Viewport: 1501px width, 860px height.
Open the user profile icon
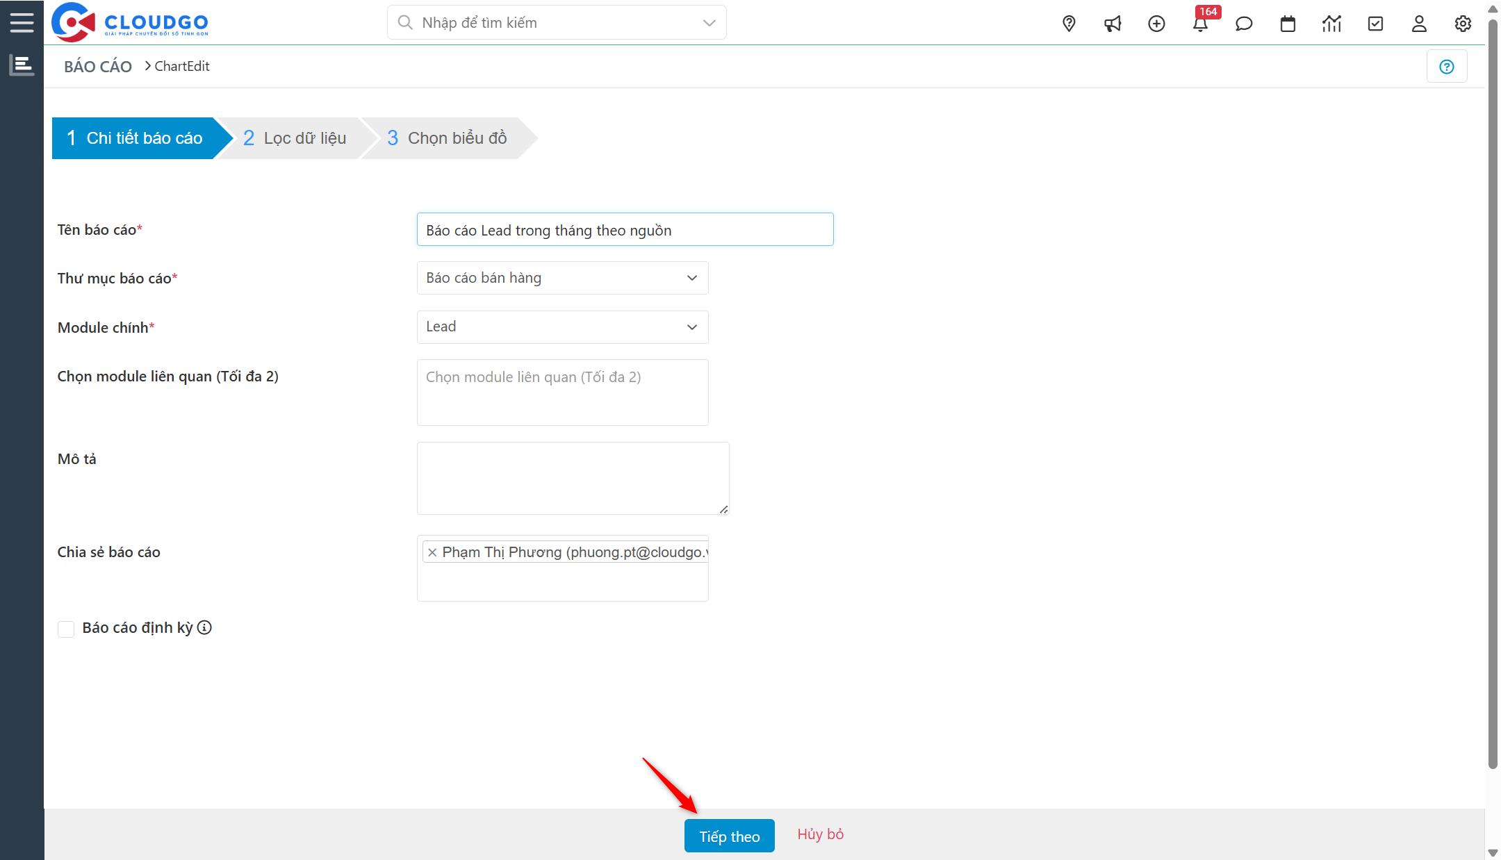click(x=1418, y=23)
